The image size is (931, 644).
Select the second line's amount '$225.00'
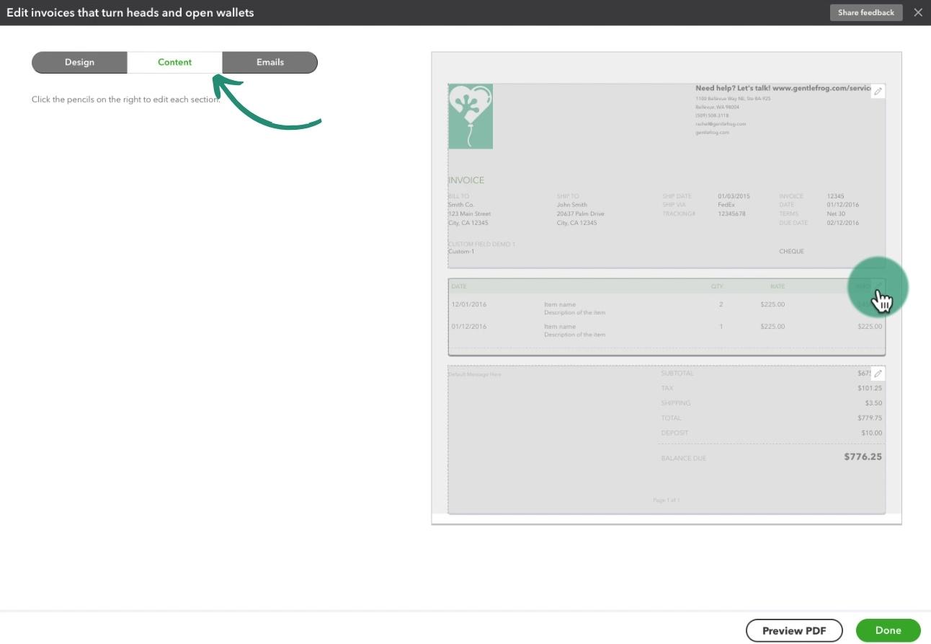coord(870,327)
